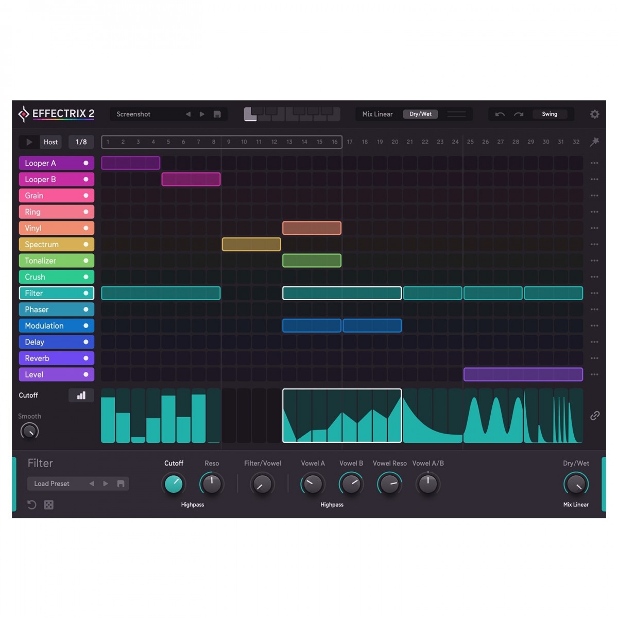The width and height of the screenshot is (618, 618).
Task: Open the Load Preset selector
Action: point(52,484)
